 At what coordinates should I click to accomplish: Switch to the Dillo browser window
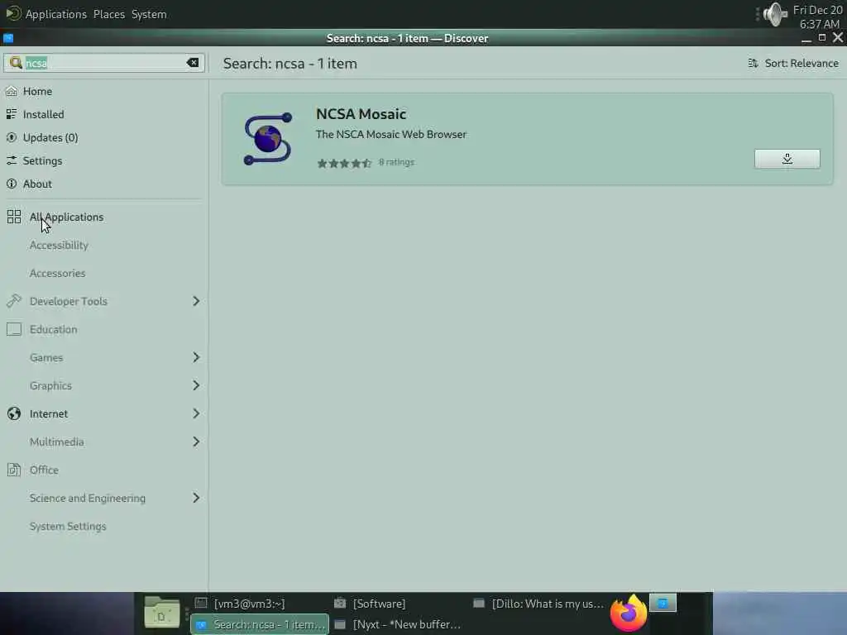tap(538, 603)
